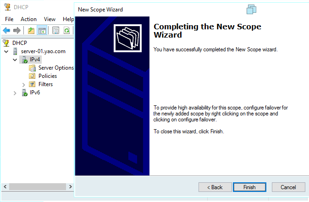Go back with the Back button

(x=215, y=187)
